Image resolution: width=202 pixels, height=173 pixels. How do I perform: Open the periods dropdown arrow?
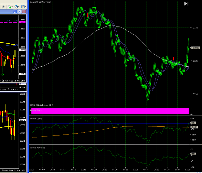click(x=19, y=7)
